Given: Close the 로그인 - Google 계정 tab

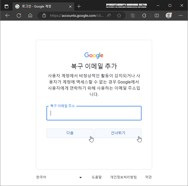Looking at the screenshot, I should click(71, 7).
